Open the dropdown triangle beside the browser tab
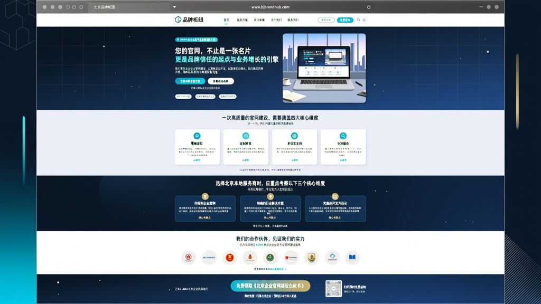541x304 pixels. pos(174,7)
